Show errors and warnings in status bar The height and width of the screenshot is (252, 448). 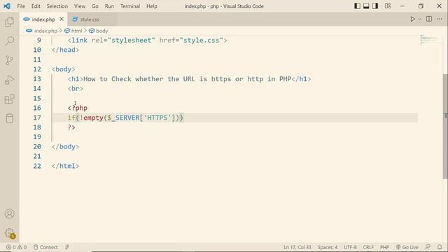pyautogui.click(x=17, y=247)
